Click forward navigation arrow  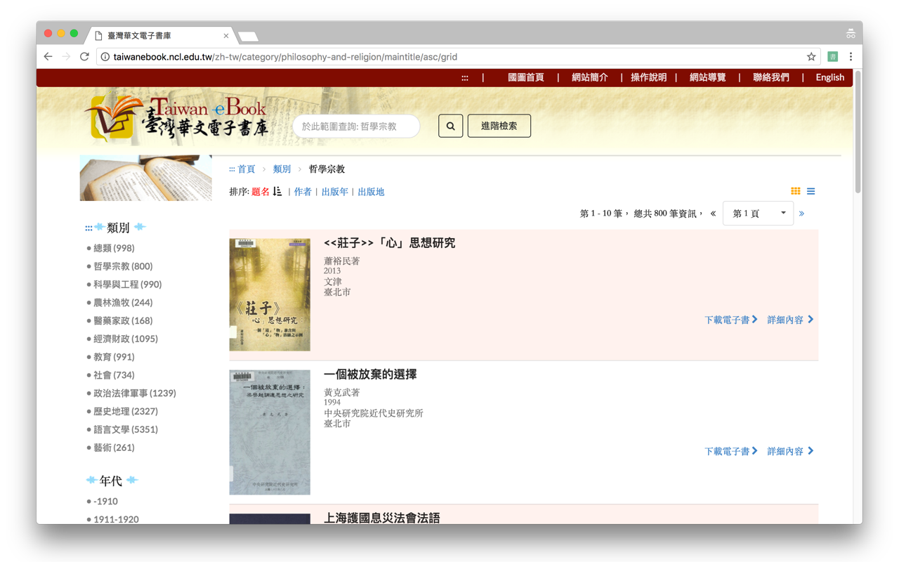click(66, 57)
